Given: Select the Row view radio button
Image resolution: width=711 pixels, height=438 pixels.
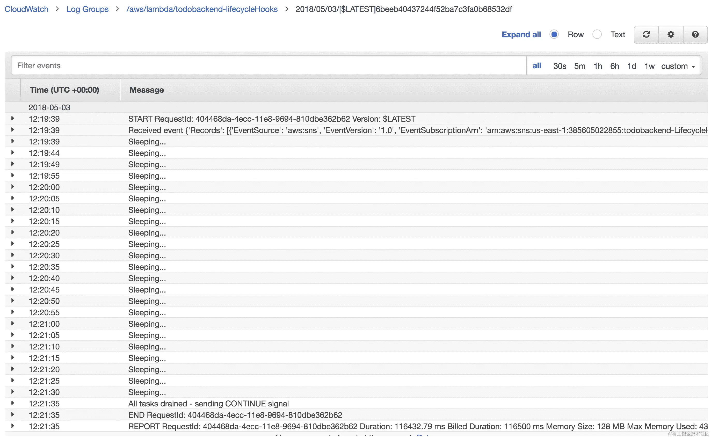Looking at the screenshot, I should [x=554, y=34].
